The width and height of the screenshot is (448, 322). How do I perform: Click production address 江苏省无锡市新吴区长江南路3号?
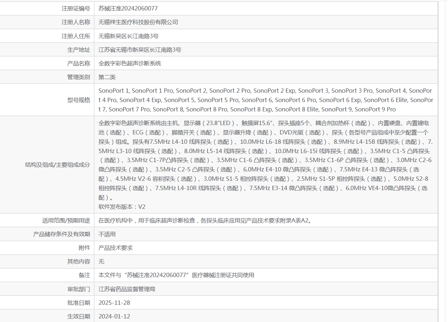click(x=140, y=50)
